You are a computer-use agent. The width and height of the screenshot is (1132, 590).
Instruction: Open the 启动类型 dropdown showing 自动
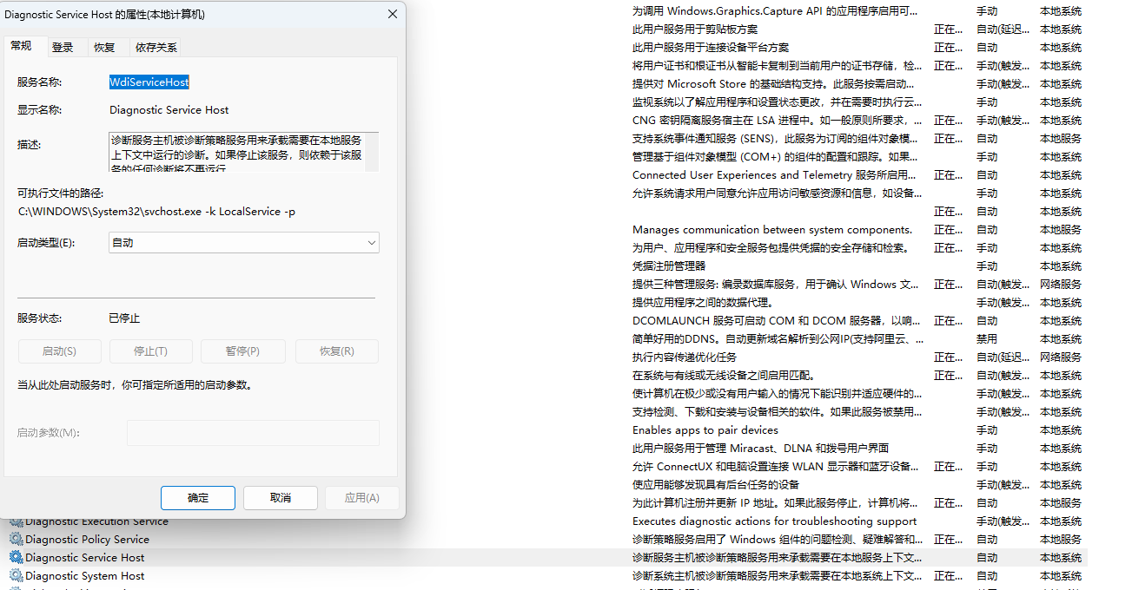[x=244, y=243]
